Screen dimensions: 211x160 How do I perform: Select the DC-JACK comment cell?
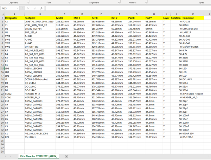(193, 79)
